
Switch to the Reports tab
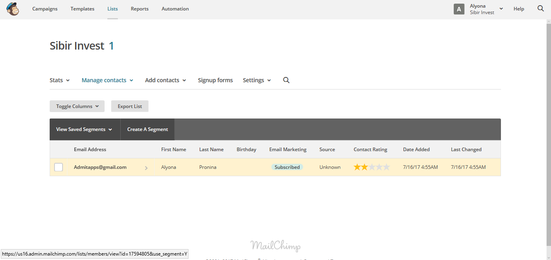click(x=139, y=8)
